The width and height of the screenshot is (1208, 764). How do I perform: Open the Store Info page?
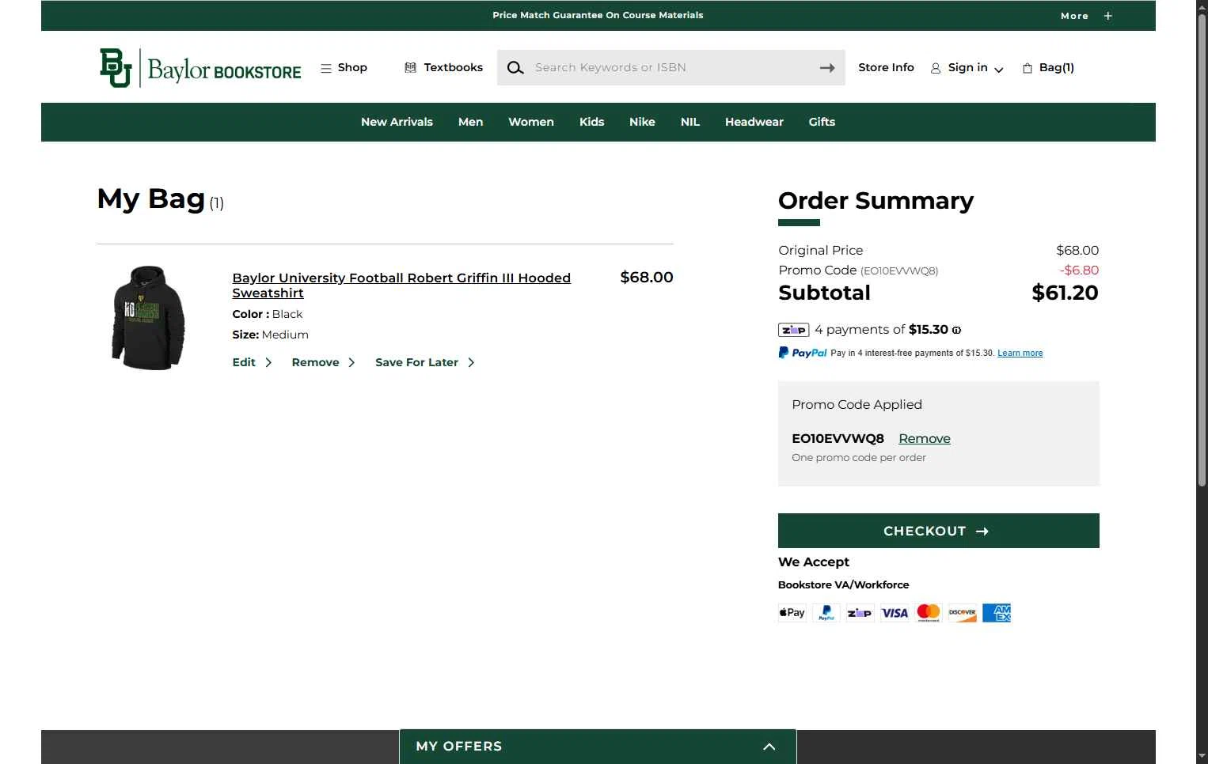tap(886, 68)
